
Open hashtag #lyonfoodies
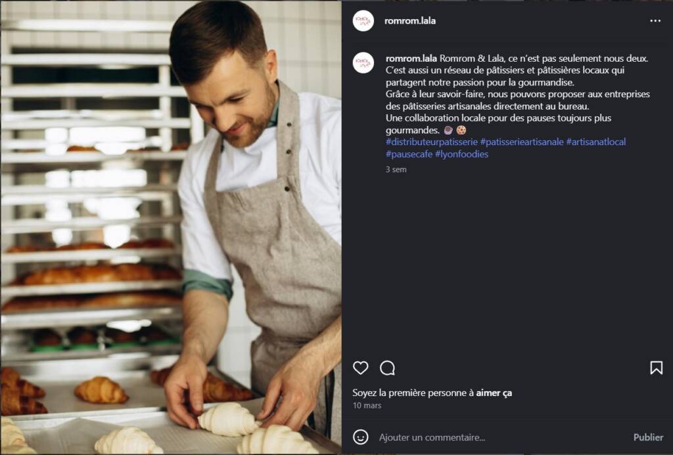coord(461,154)
